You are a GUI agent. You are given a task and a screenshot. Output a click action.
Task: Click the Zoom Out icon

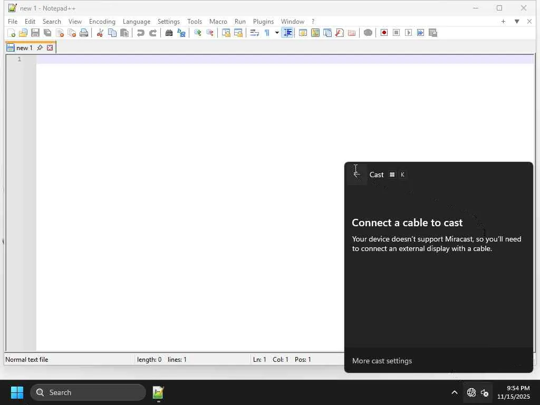pyautogui.click(x=209, y=33)
